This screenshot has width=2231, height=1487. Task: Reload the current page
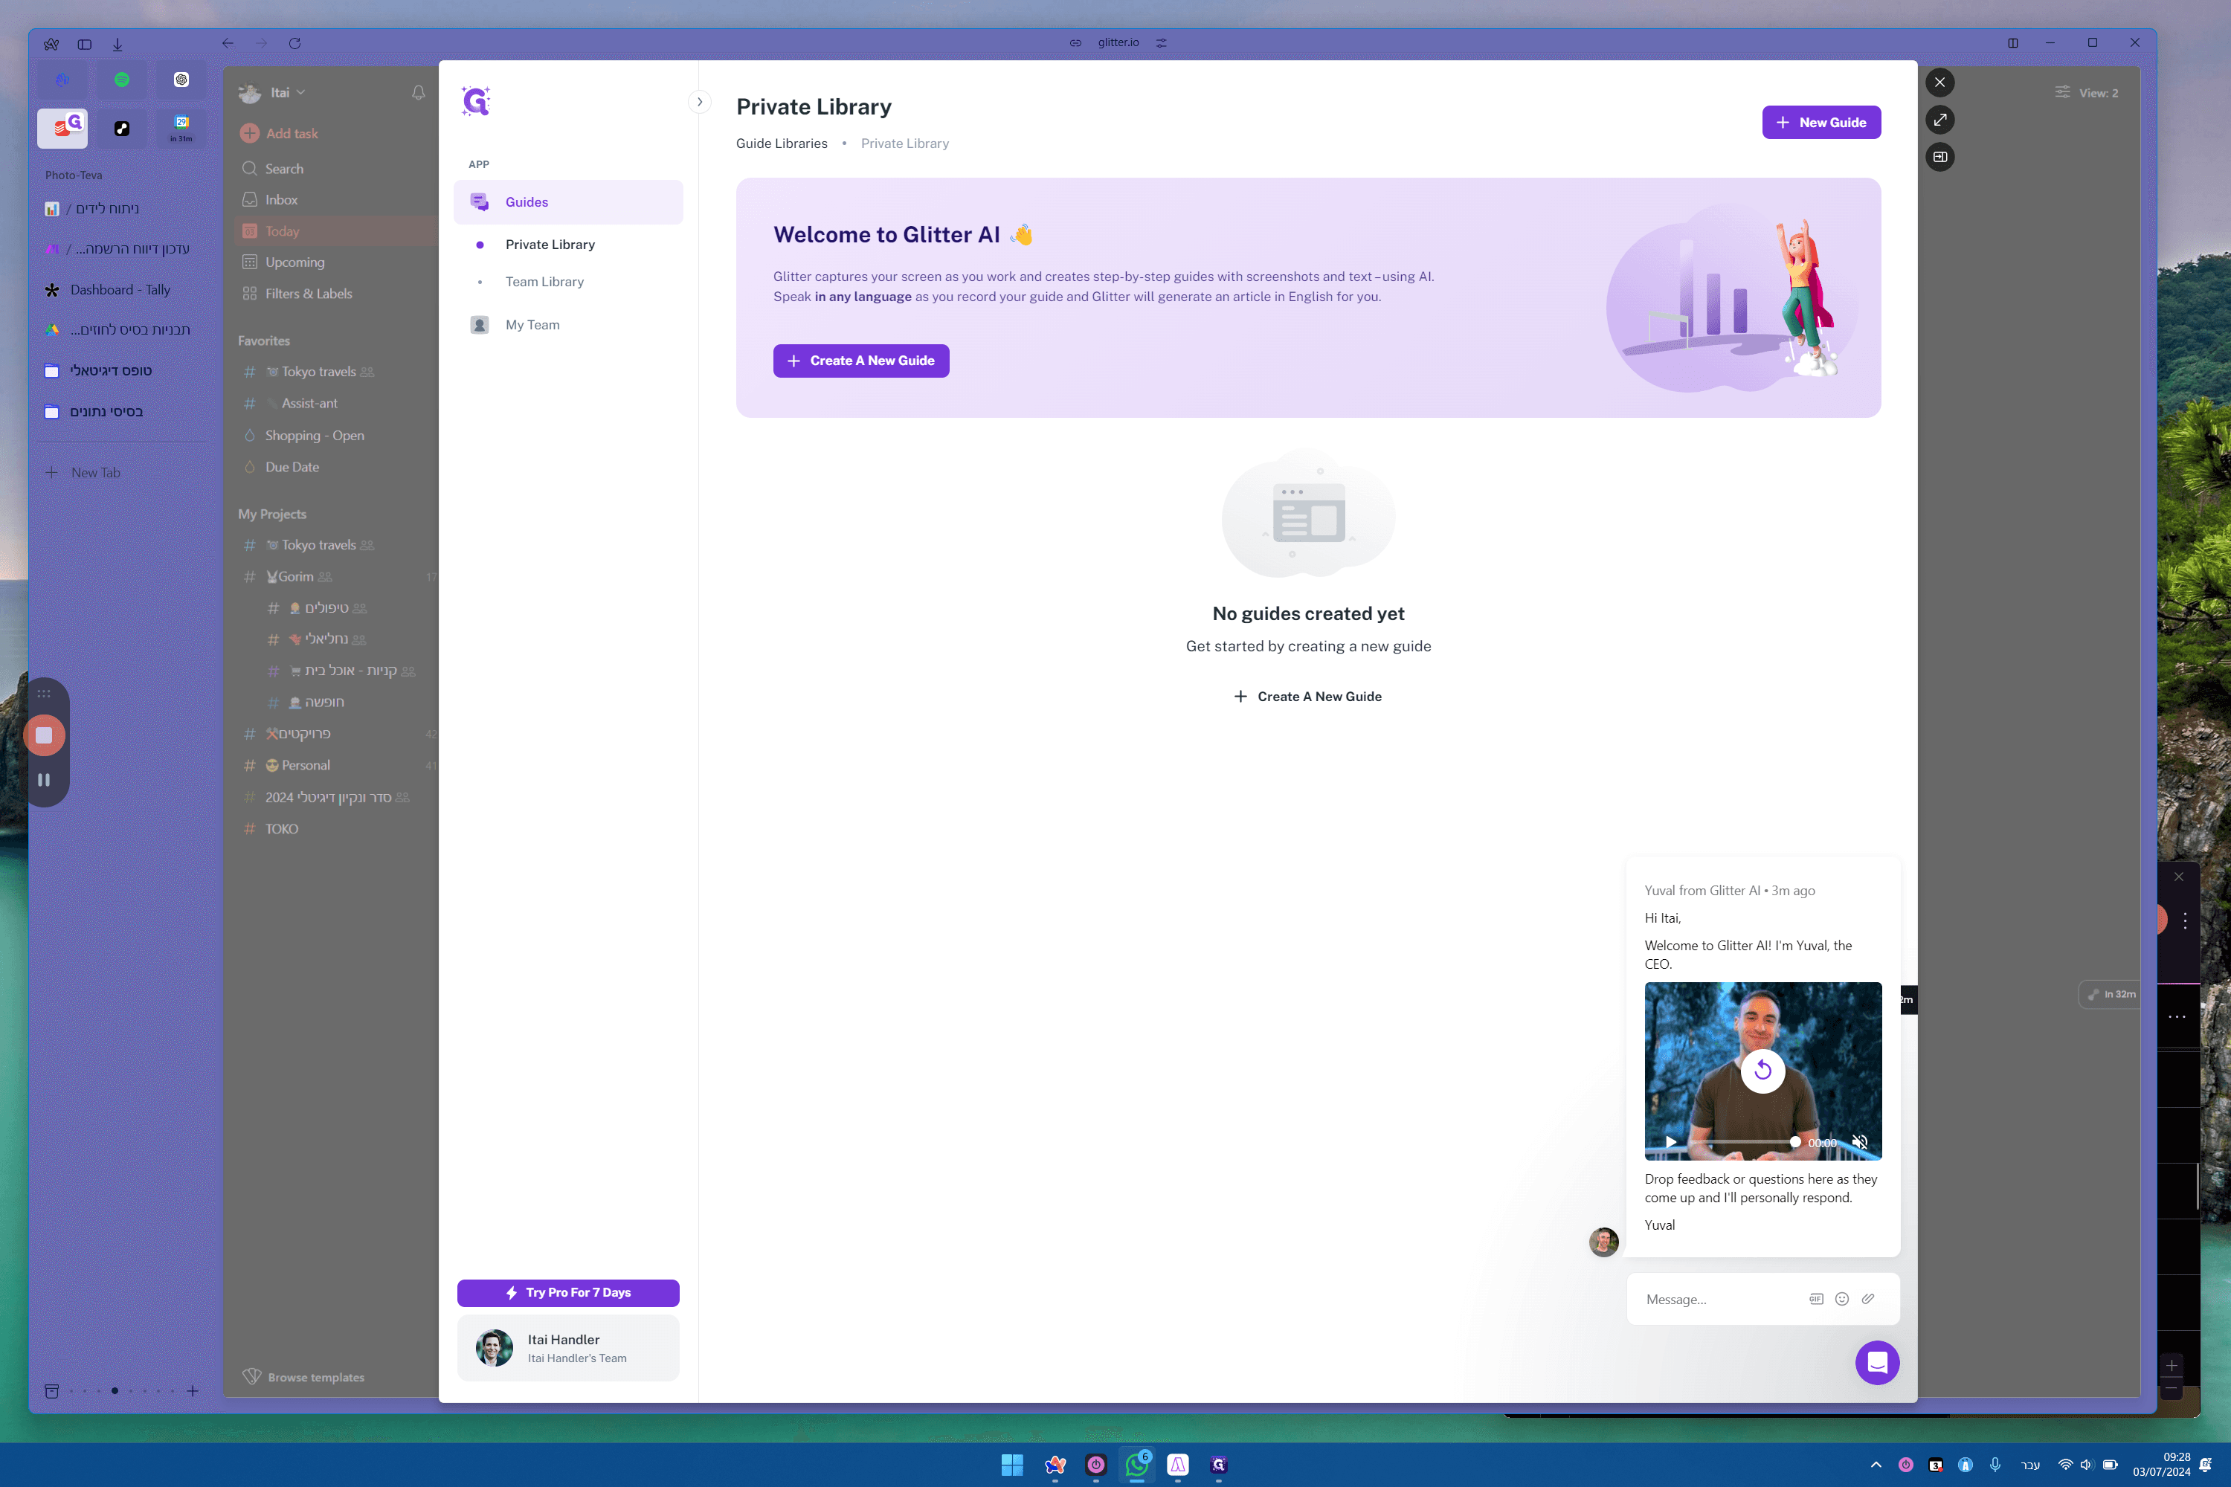click(295, 44)
